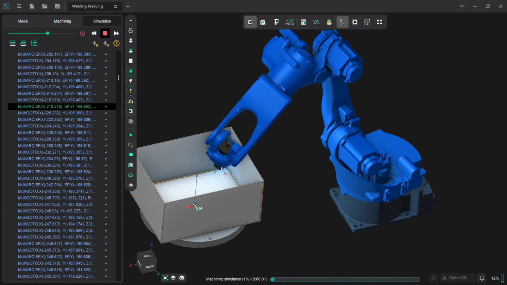Click the highlighted simulation mode icon

click(342, 22)
